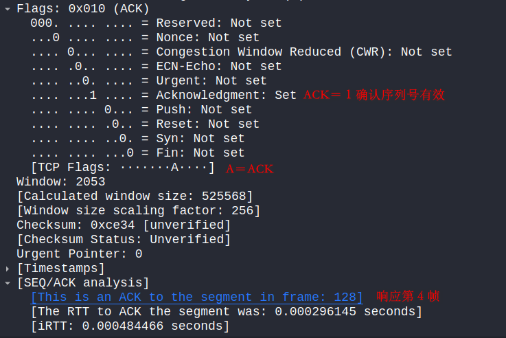Select the iRTT: 0.000484466 seconds row
The height and width of the screenshot is (338, 506).
(130, 326)
